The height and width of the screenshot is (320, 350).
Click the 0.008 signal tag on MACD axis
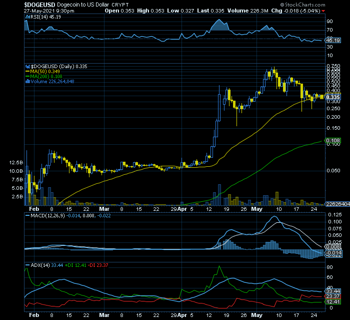coord(333,247)
